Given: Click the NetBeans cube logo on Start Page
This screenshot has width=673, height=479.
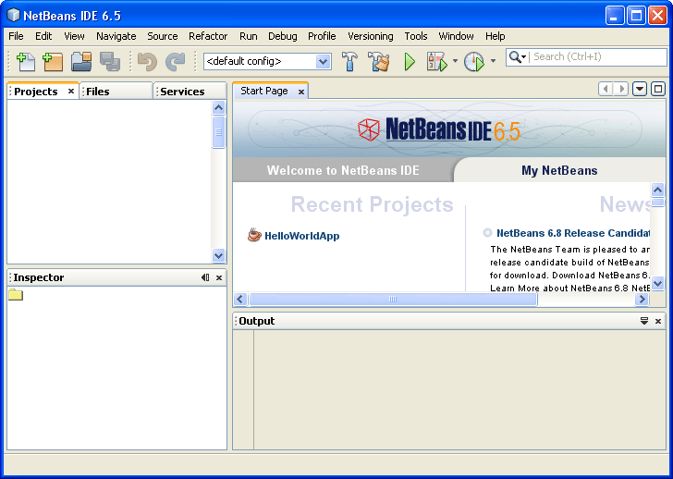Looking at the screenshot, I should pos(369,129).
